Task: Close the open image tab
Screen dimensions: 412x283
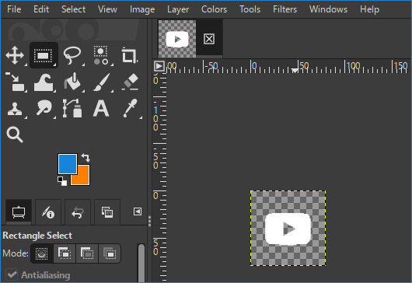Action: coord(209,39)
